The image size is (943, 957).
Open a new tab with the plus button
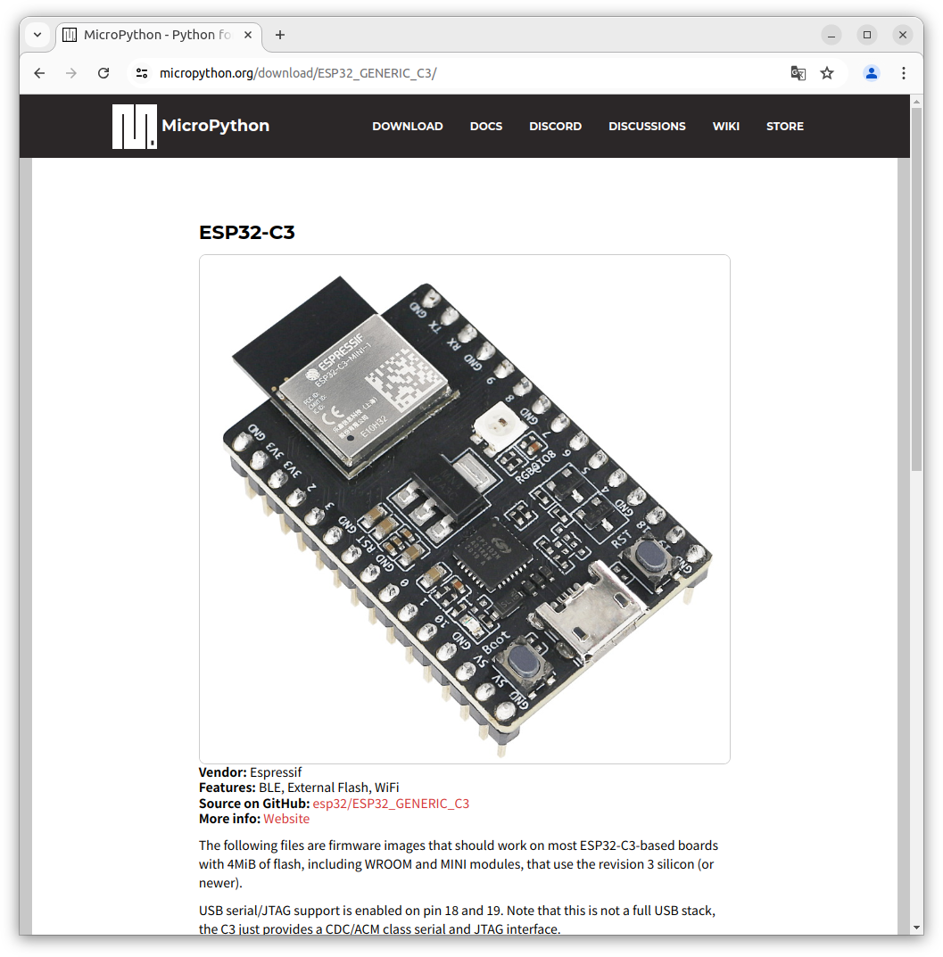[279, 35]
